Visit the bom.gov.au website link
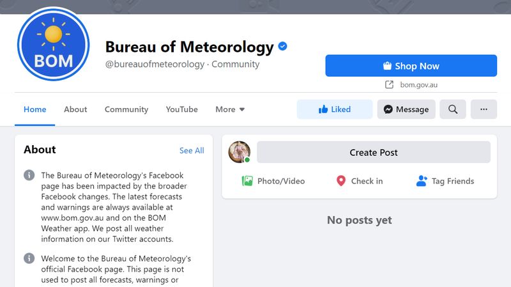This screenshot has width=511, height=287. click(x=419, y=85)
